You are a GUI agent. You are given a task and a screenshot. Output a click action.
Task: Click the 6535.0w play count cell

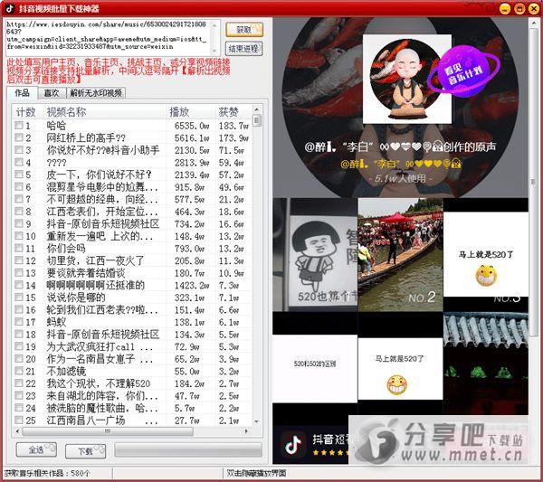pyautogui.click(x=192, y=126)
